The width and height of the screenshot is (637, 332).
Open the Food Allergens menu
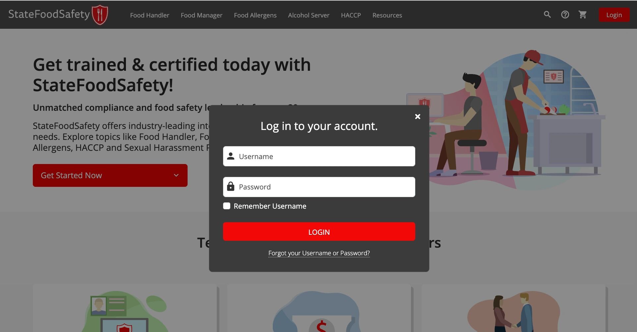click(x=255, y=15)
